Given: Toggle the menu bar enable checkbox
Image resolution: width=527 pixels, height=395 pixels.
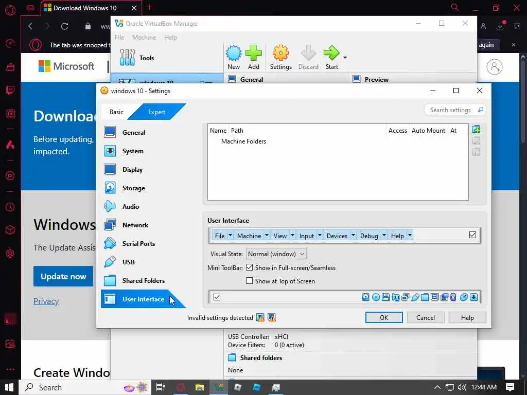Looking at the screenshot, I should coord(472,235).
